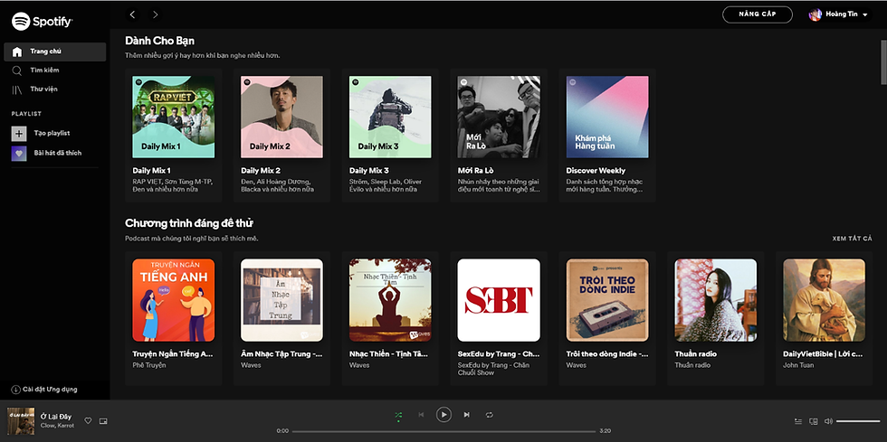The height and width of the screenshot is (442, 887).
Task: Click now playing album art thumbnail
Action: point(21,421)
